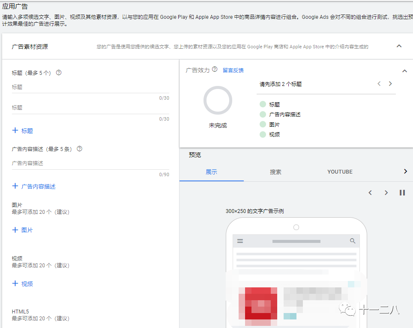The image size is (413, 328).
Task: Show the next ad preview with right arrow
Action: pos(386,192)
